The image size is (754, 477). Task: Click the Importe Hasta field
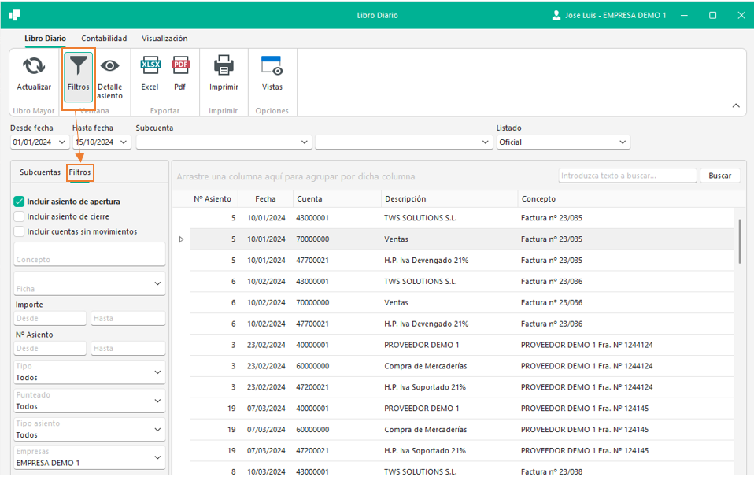click(x=128, y=318)
